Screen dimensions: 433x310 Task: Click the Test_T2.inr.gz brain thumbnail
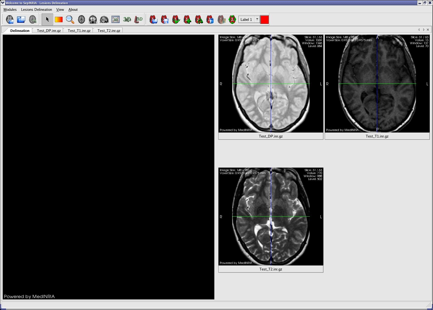pyautogui.click(x=271, y=217)
